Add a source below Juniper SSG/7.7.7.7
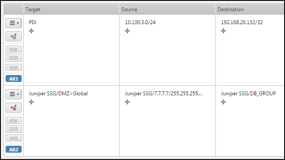The height and width of the screenshot is (160, 285). pos(127,102)
